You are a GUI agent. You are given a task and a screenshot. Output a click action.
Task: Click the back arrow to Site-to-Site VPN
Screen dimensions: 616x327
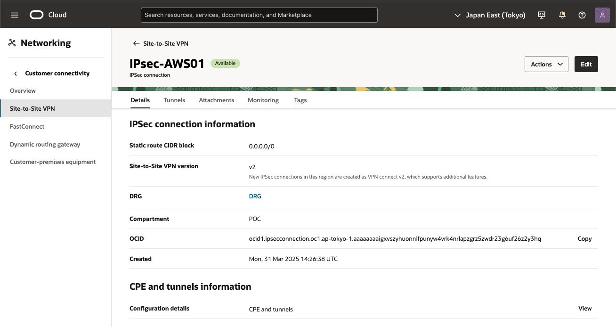pos(136,43)
